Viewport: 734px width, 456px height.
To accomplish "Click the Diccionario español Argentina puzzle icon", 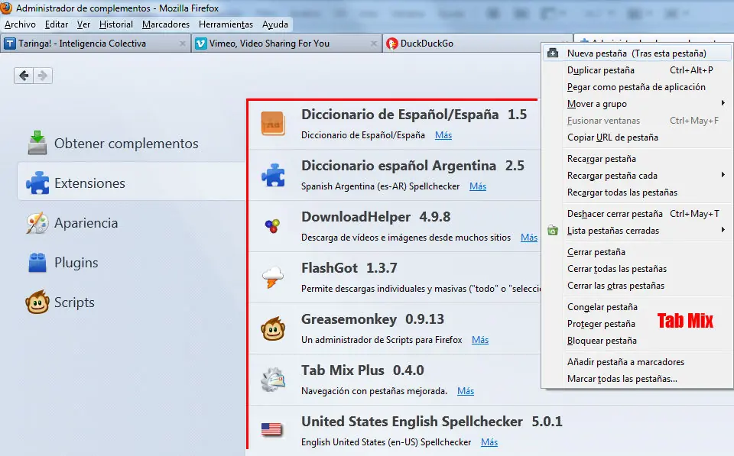I will [273, 175].
